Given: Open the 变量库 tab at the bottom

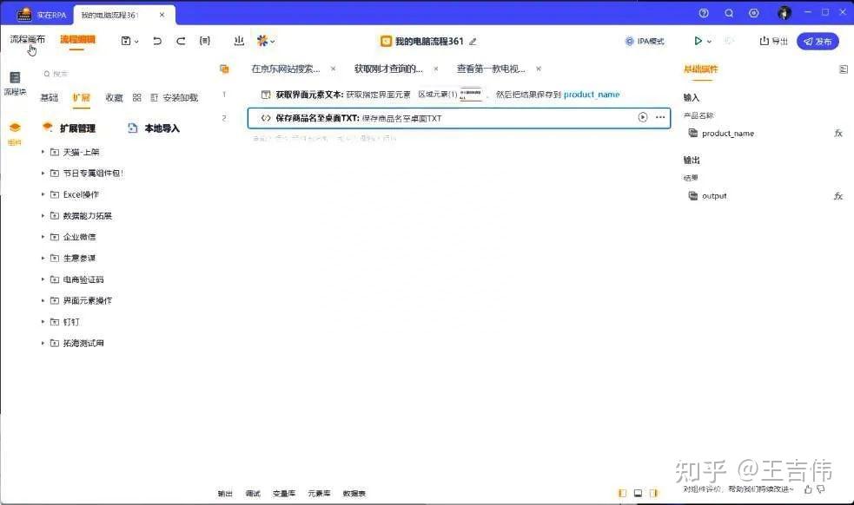Looking at the screenshot, I should point(284,493).
